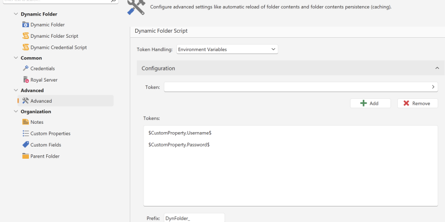The image size is (445, 222).
Task: Collapse the Organization tree group
Action: tap(15, 112)
